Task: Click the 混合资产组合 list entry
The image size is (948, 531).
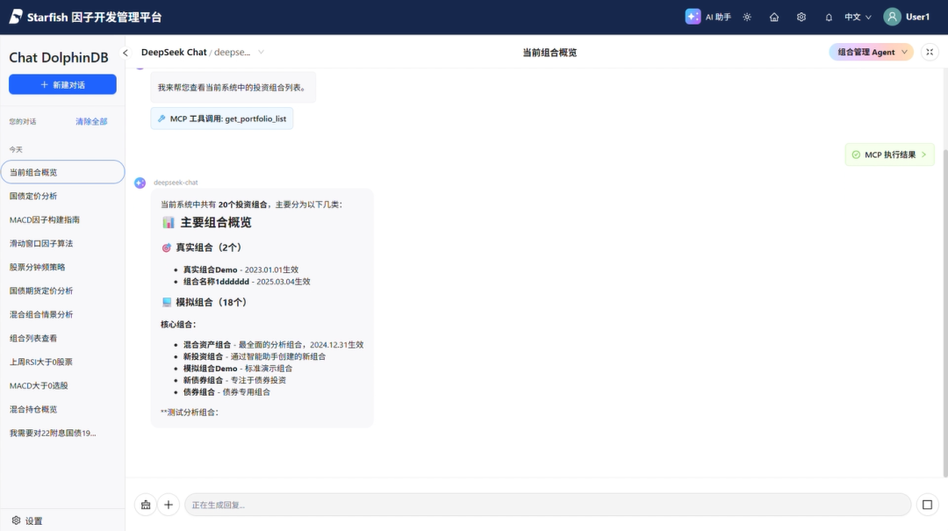Action: pyautogui.click(x=273, y=345)
